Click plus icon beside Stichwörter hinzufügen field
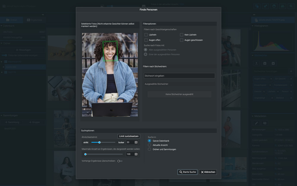This screenshot has width=297, height=186. pos(291,71)
